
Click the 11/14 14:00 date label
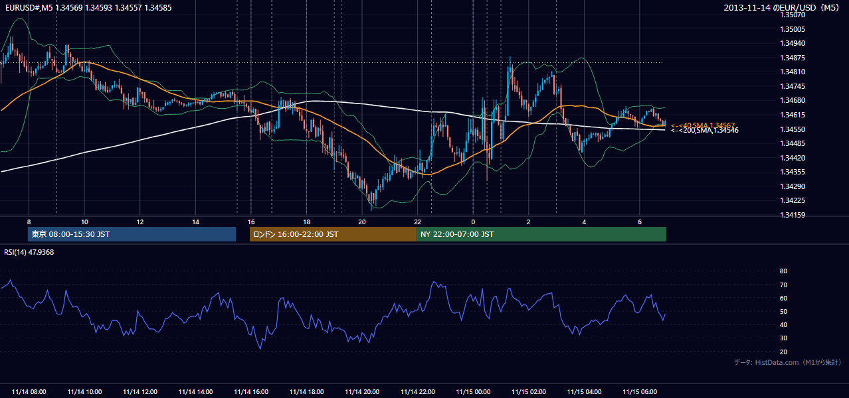click(195, 392)
